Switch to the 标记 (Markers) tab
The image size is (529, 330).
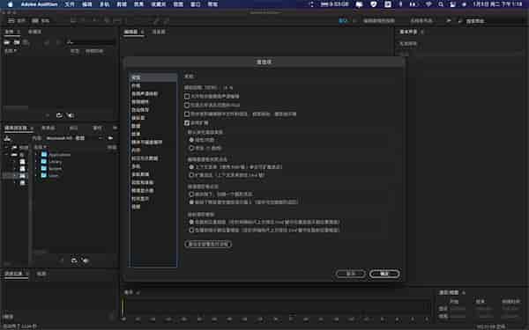pos(73,128)
